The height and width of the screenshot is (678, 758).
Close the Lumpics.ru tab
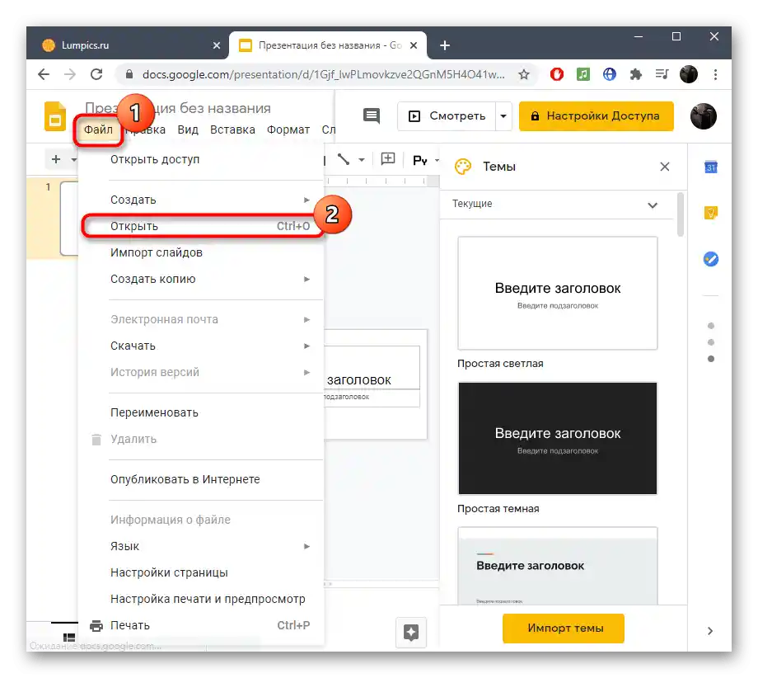pyautogui.click(x=217, y=45)
